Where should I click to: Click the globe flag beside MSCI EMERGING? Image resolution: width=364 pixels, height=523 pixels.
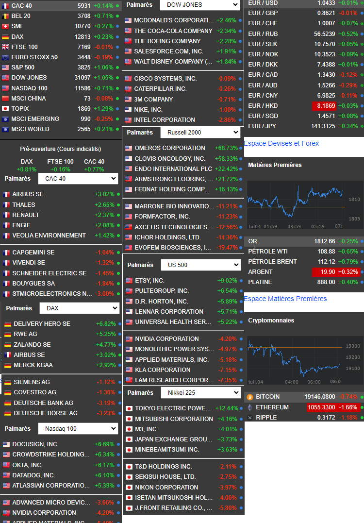pyautogui.click(x=5, y=119)
